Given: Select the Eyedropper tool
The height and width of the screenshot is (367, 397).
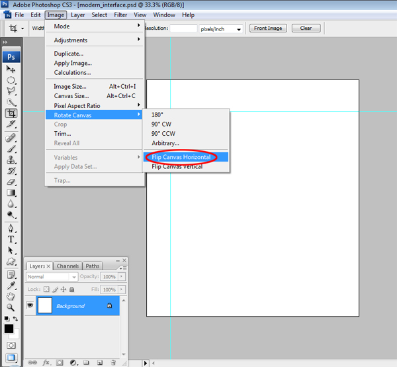Looking at the screenshot, I should tap(11, 286).
